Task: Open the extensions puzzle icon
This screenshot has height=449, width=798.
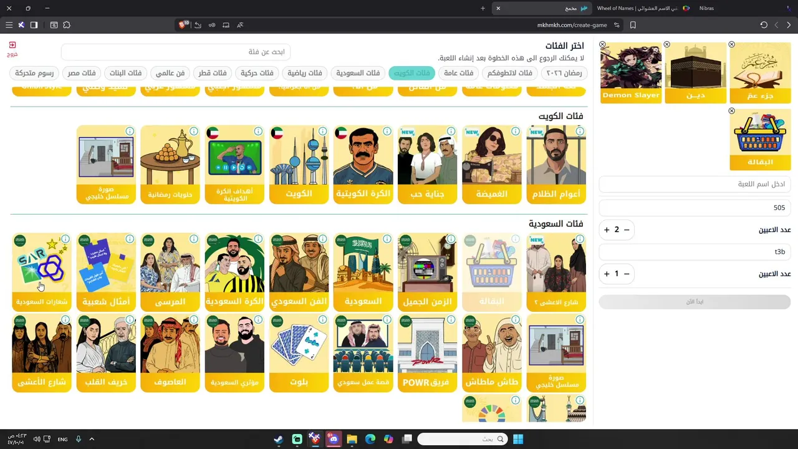Action: point(67,25)
